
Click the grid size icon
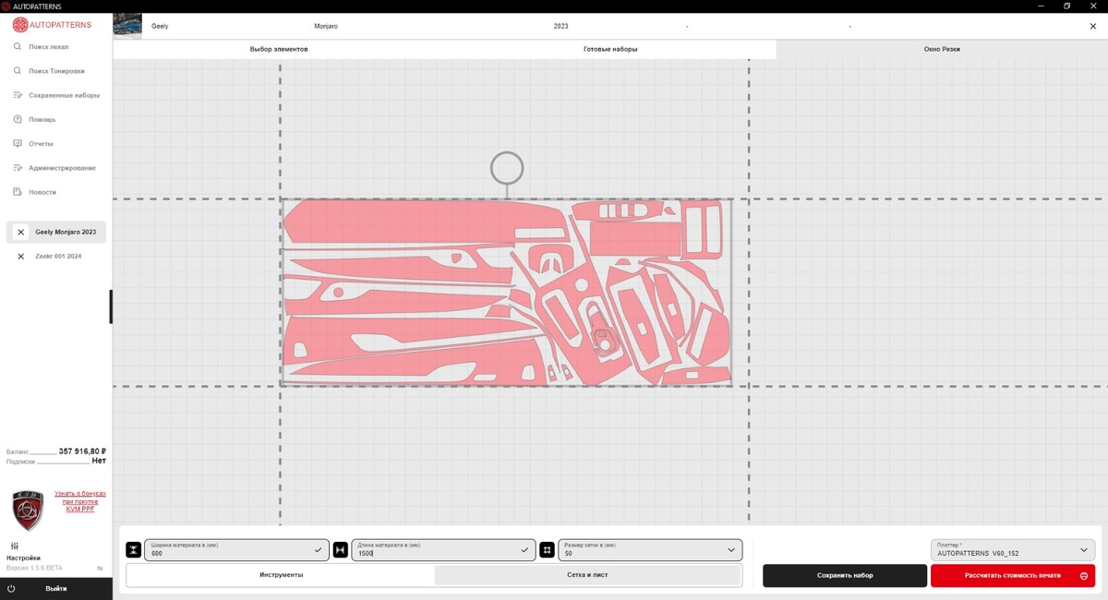[548, 550]
